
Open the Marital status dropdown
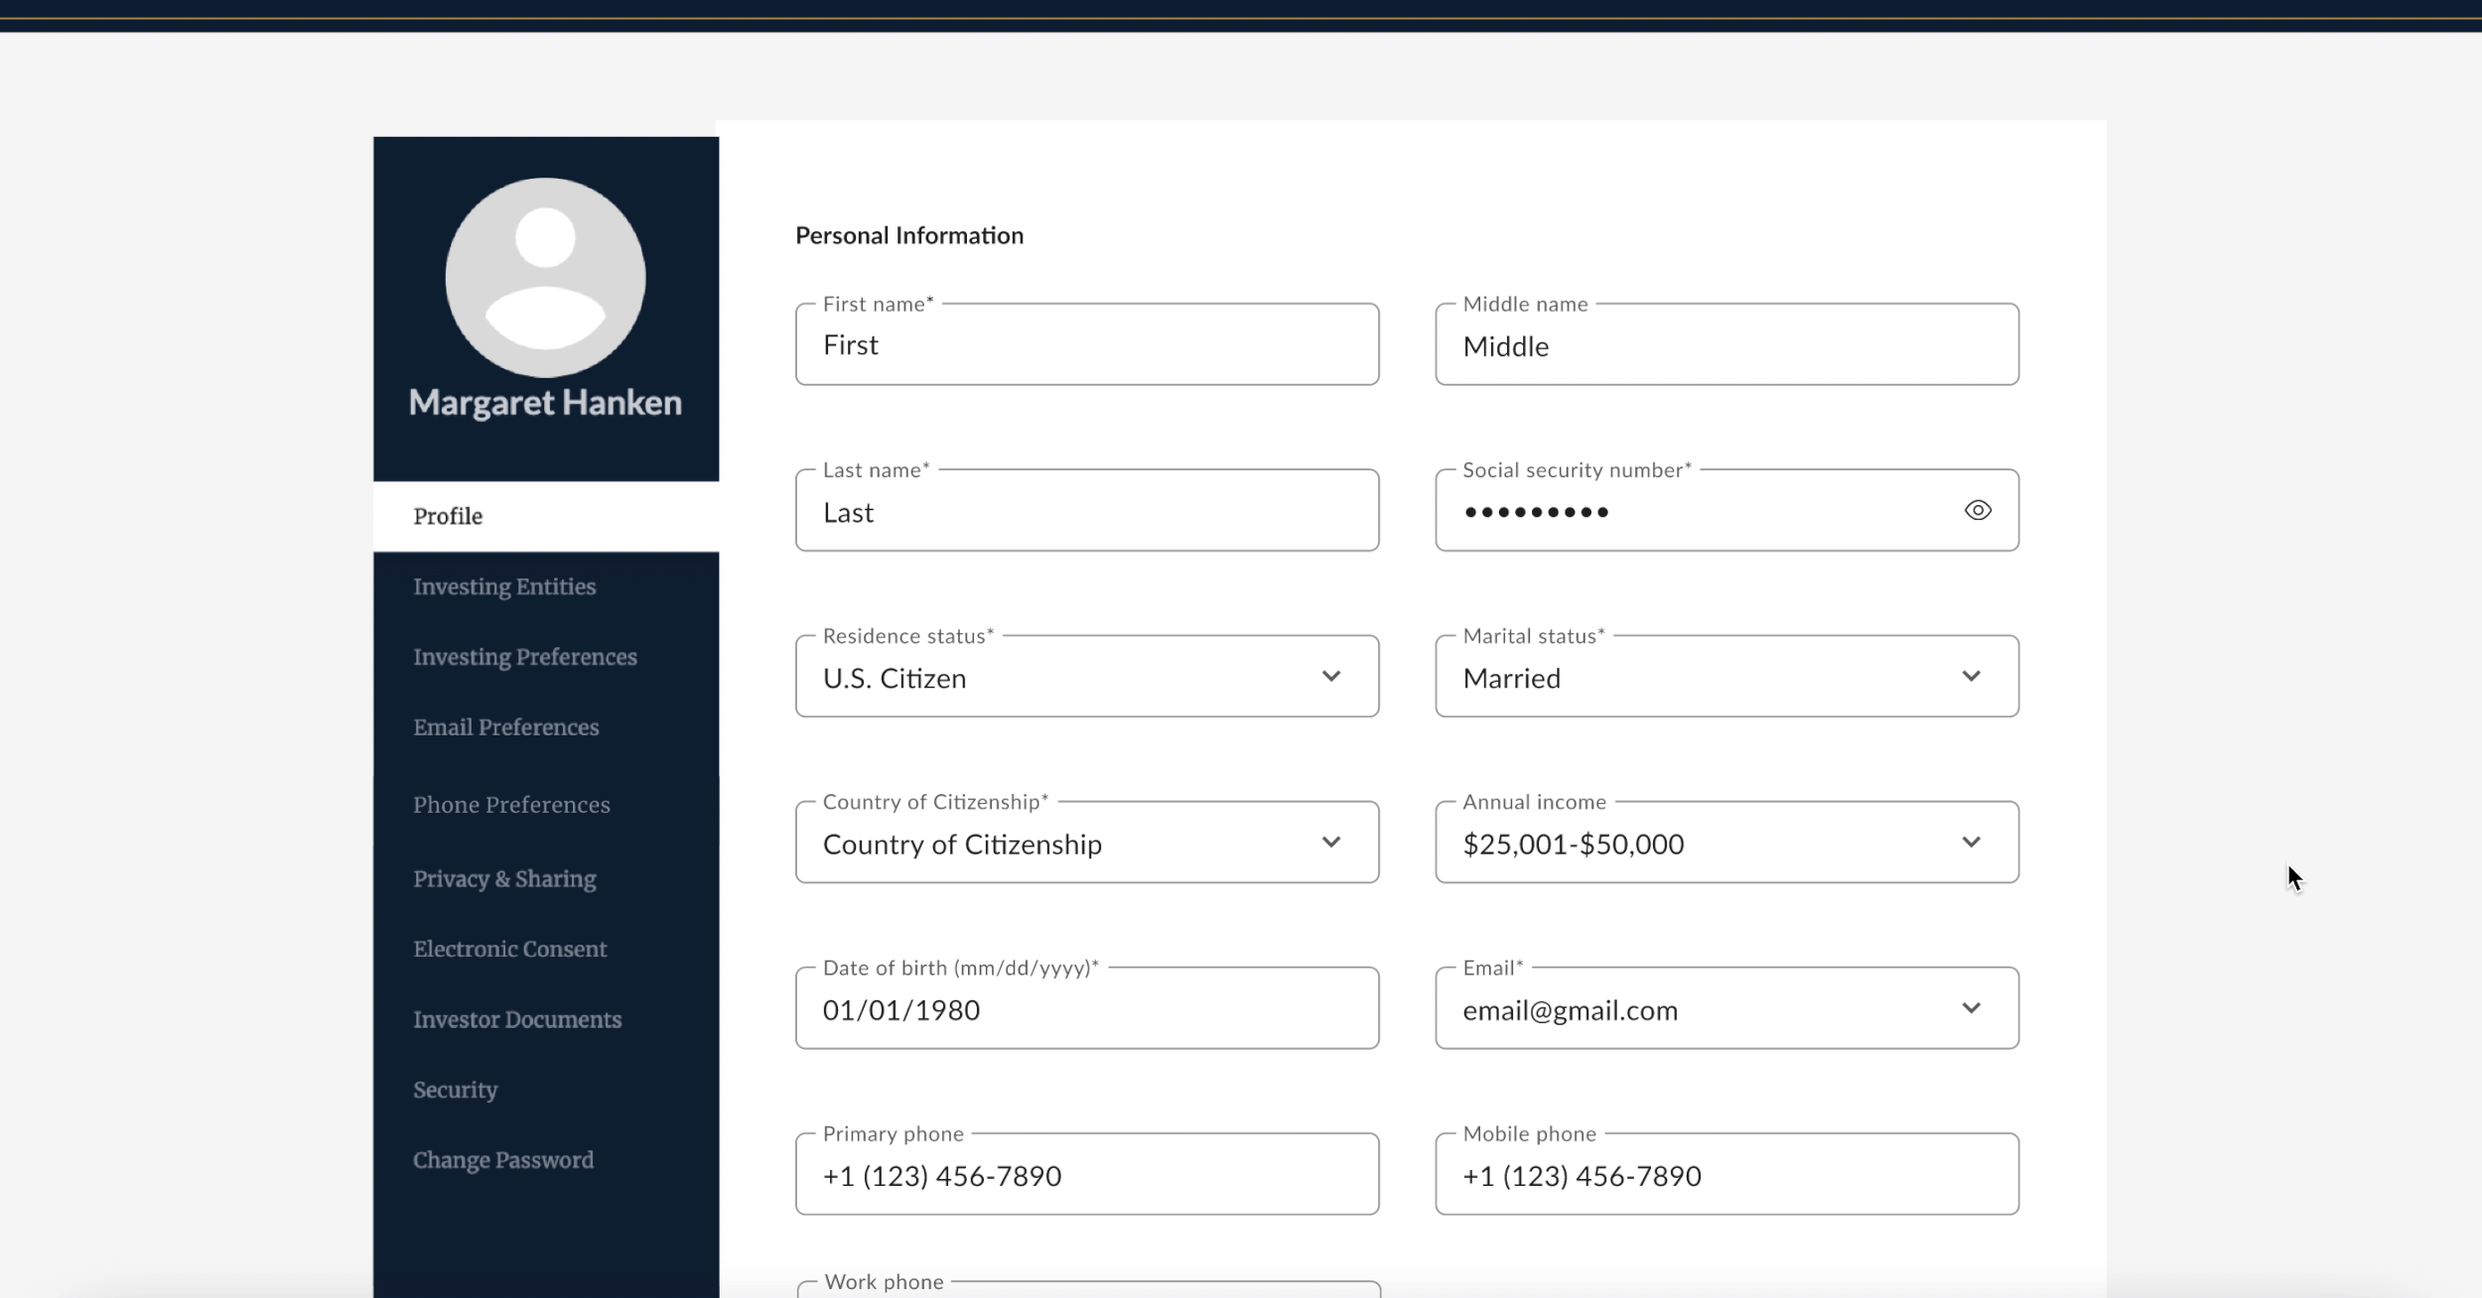pos(1971,677)
